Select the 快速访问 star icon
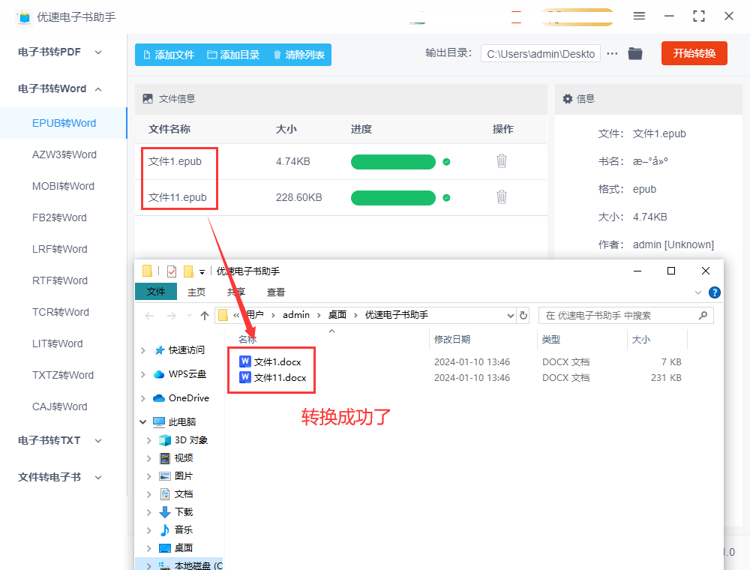 tap(160, 350)
